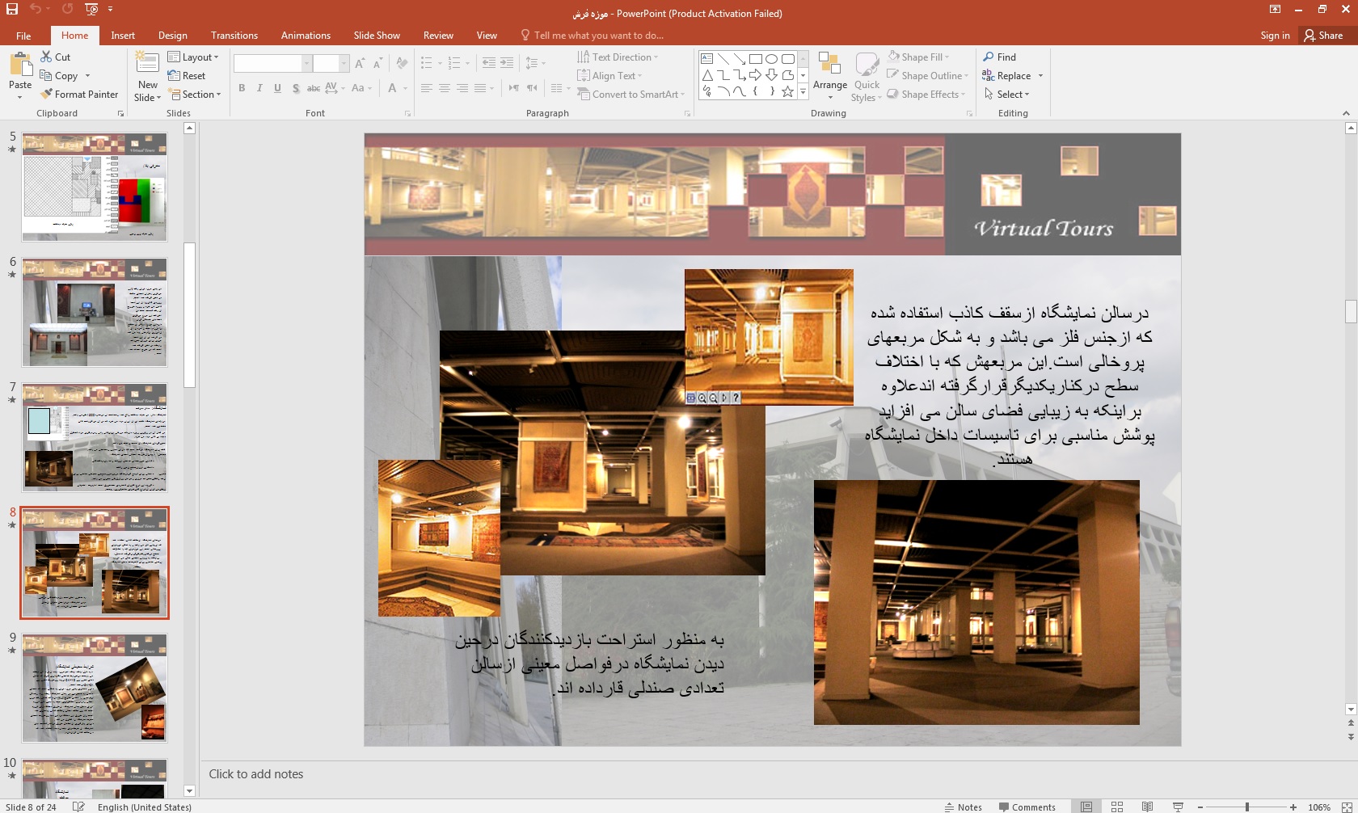Toggle the Notes pane
Viewport: 1358px width, 813px height.
click(x=963, y=807)
